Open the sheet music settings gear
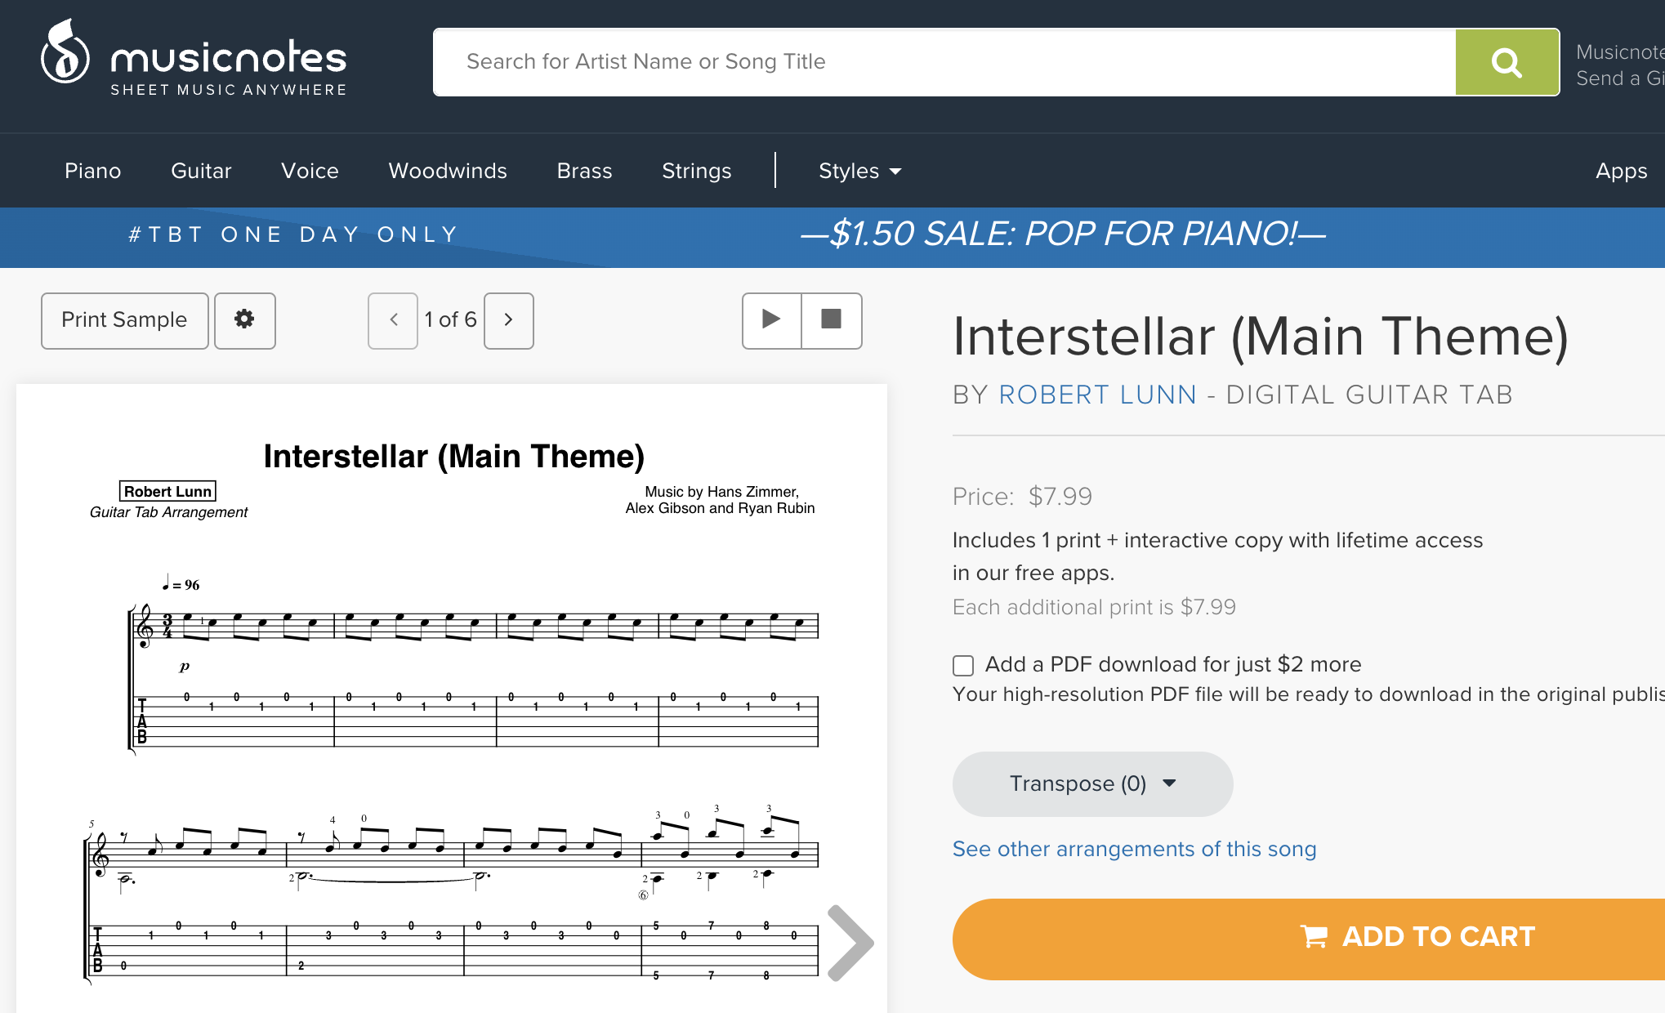 (x=244, y=320)
